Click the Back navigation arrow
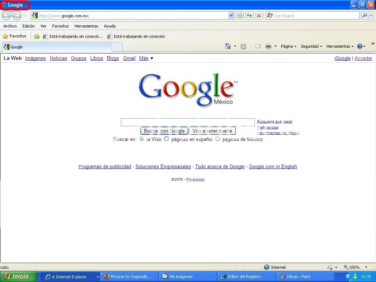The width and height of the screenshot is (376, 282). [x=7, y=16]
